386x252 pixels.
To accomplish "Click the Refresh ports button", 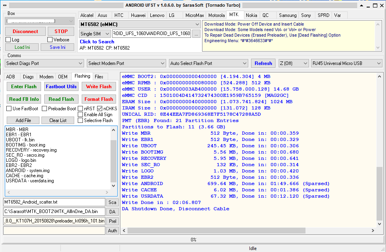I will pyautogui.click(x=263, y=63).
